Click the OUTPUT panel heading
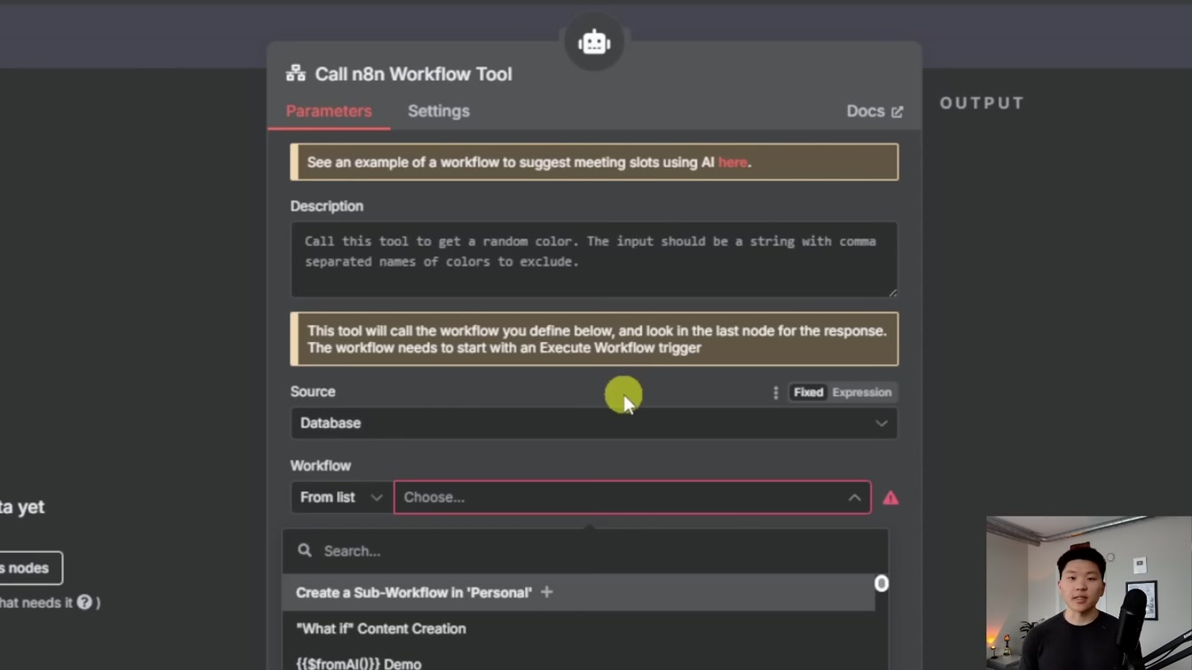This screenshot has height=670, width=1192. tap(982, 103)
